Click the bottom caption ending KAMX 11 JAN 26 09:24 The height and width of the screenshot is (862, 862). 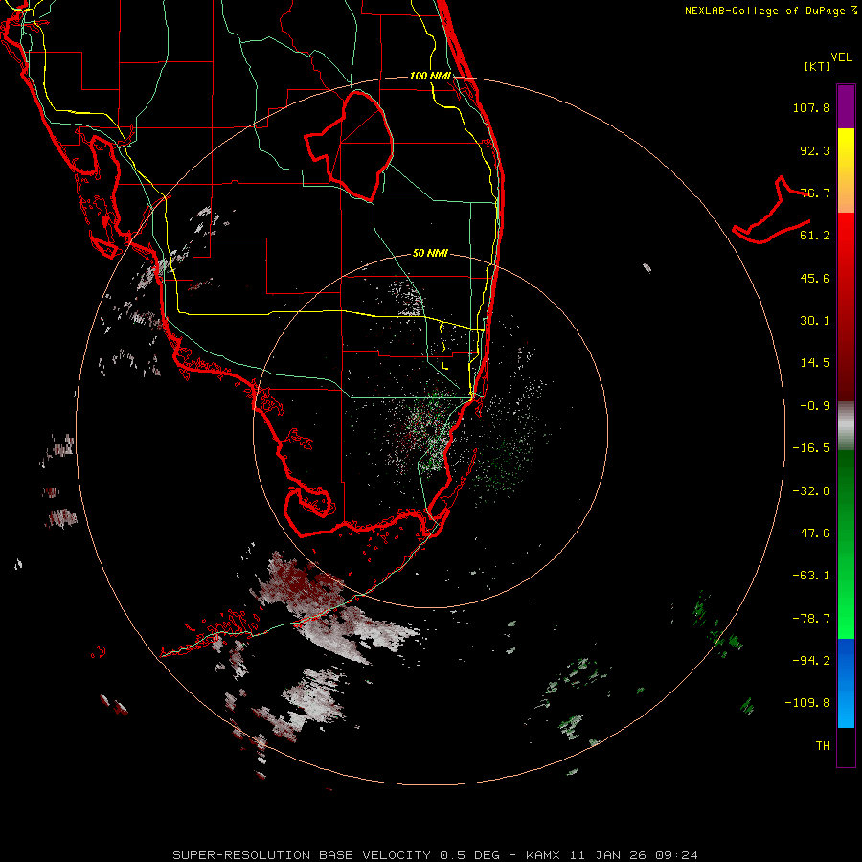click(x=435, y=855)
